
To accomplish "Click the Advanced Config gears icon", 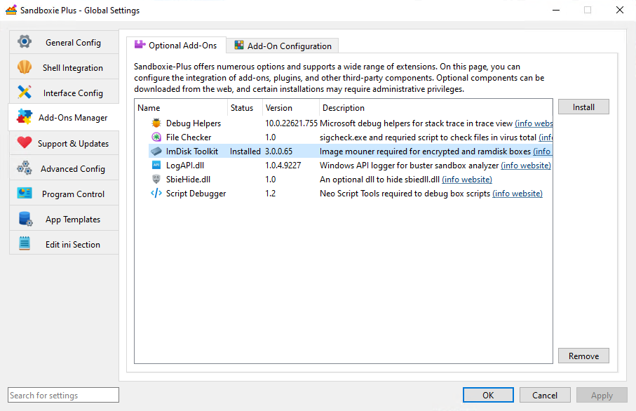I will tap(25, 168).
